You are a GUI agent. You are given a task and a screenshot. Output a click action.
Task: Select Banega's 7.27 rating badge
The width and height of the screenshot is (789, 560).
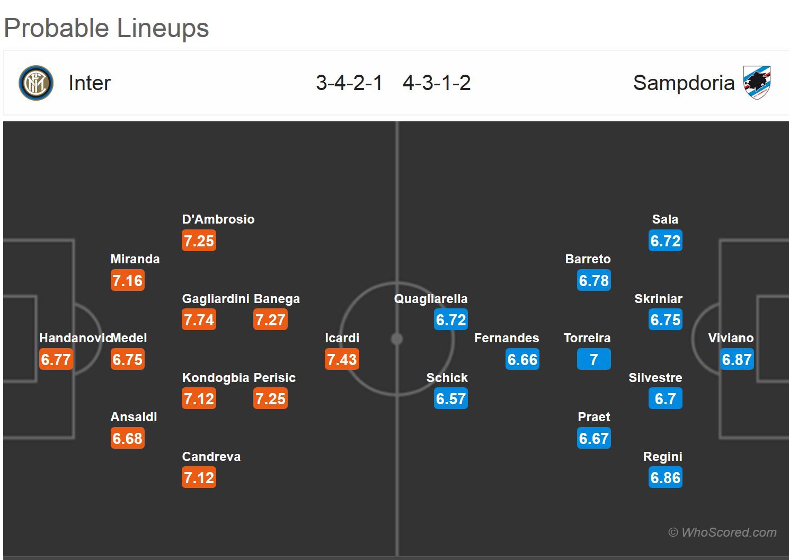coord(270,320)
